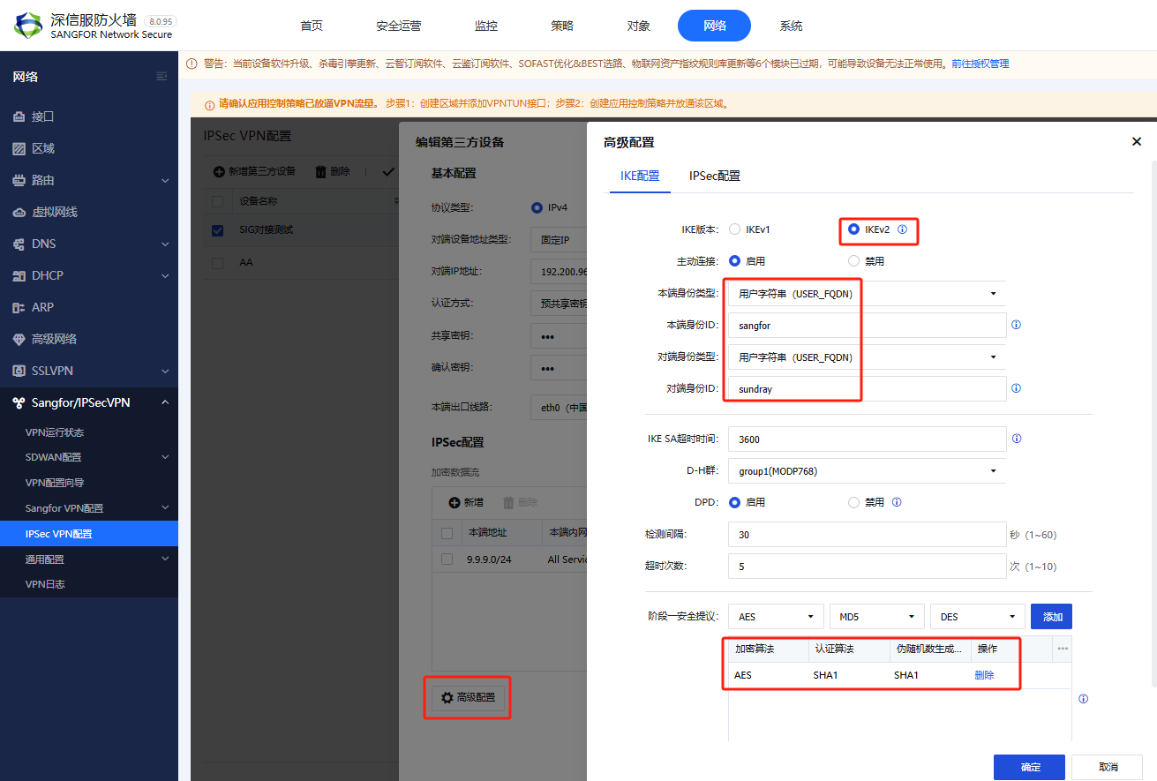
Task: Click the 添加 button for phase one proposal
Action: coord(1051,617)
